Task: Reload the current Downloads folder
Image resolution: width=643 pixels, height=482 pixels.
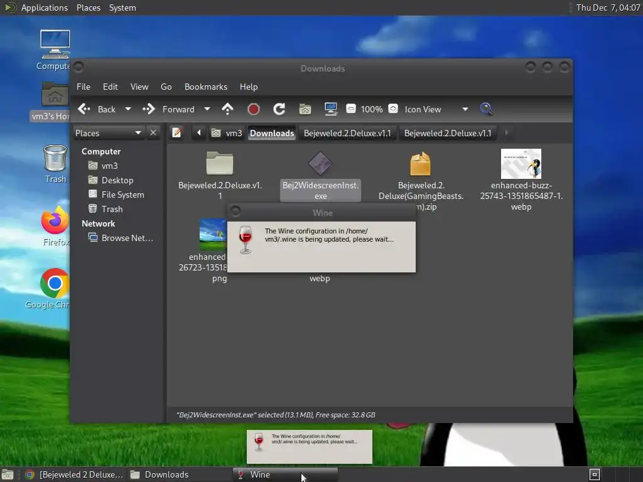Action: 279,109
